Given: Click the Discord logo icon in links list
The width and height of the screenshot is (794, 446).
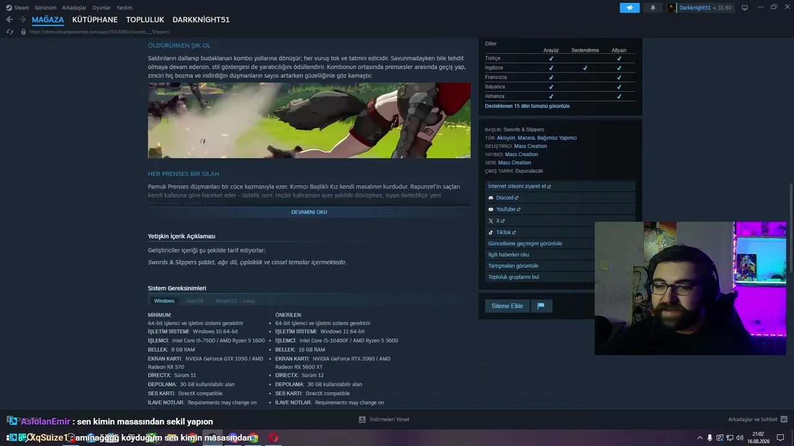Looking at the screenshot, I should pyautogui.click(x=491, y=198).
